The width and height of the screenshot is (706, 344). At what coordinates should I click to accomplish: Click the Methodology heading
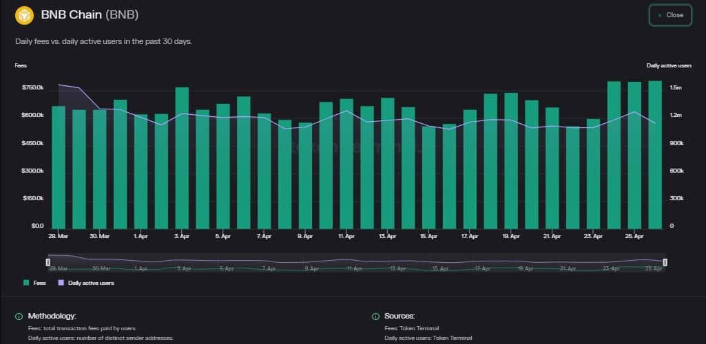[x=52, y=316]
